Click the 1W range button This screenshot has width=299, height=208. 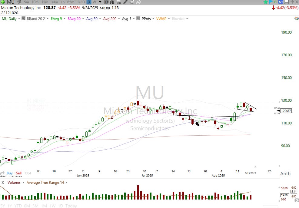tap(52, 206)
